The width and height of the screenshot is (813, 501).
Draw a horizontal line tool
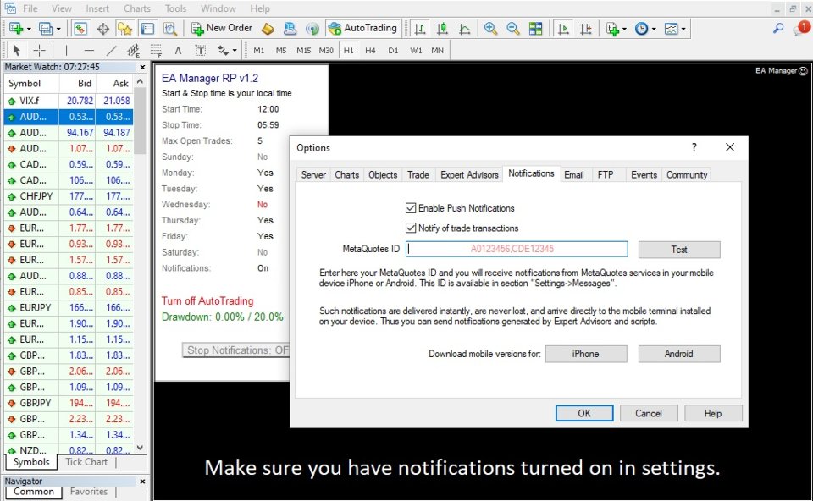click(x=89, y=50)
